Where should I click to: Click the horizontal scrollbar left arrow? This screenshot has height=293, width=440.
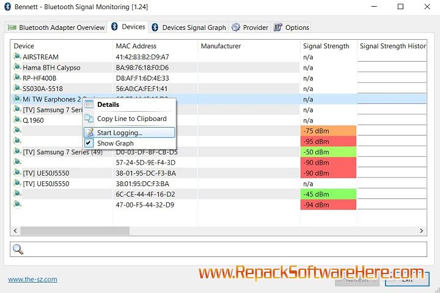15,231
